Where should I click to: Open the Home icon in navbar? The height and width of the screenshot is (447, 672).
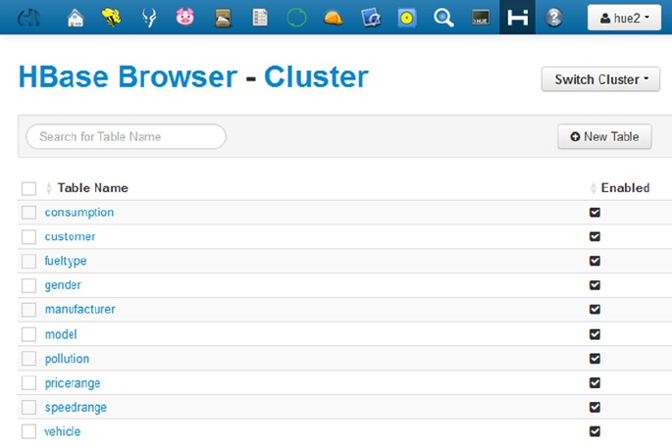(76, 18)
